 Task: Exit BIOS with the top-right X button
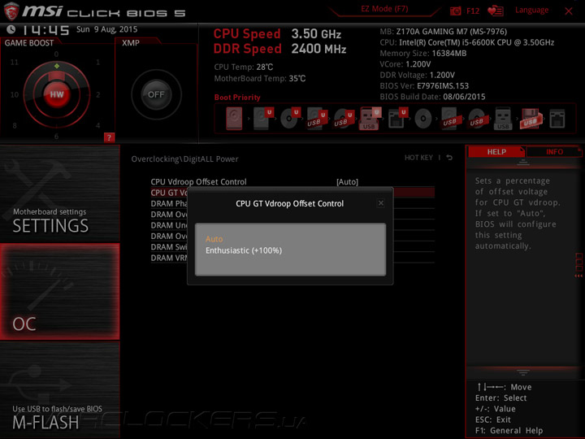(x=569, y=11)
